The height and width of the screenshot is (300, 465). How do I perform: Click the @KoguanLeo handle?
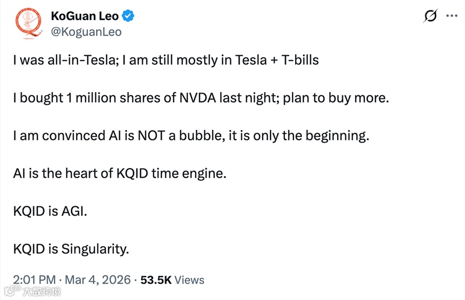point(86,32)
